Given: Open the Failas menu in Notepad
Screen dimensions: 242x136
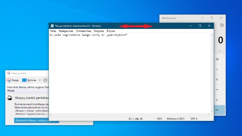Looking at the screenshot, I should tap(53, 31).
